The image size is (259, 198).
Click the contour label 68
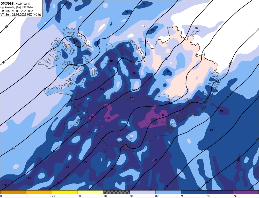tap(231, 63)
